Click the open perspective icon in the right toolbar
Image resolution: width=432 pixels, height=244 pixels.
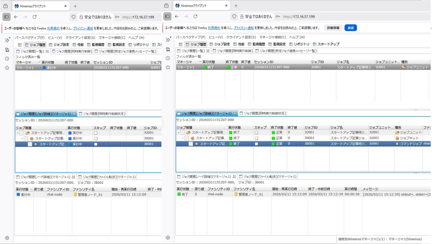[x=180, y=44]
